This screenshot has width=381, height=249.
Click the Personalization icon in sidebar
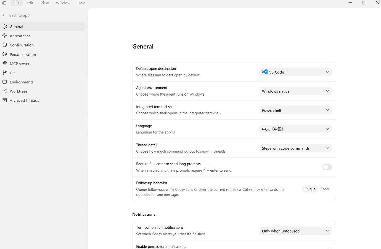point(5,54)
